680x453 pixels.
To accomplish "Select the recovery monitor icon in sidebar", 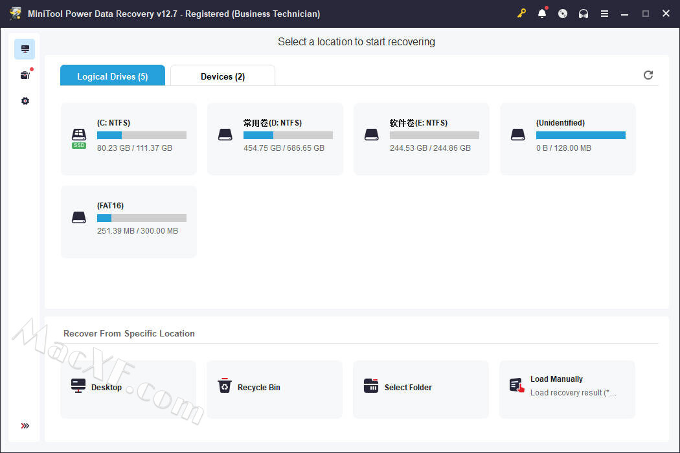I will click(25, 49).
